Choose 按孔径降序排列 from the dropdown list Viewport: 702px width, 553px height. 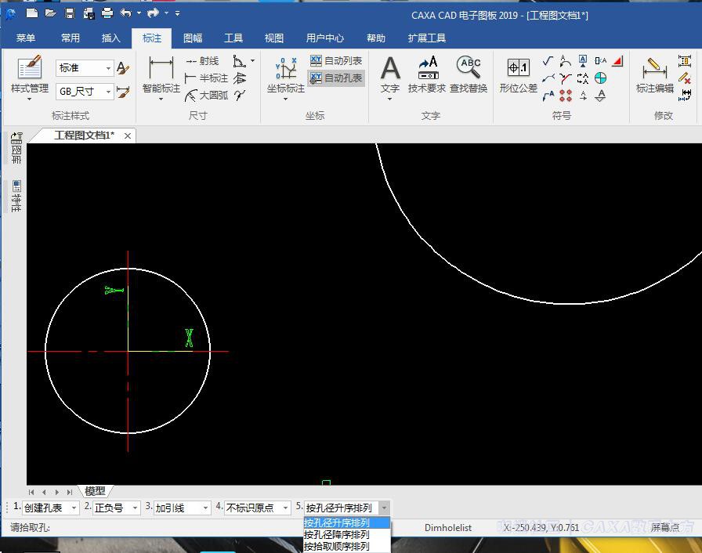337,534
